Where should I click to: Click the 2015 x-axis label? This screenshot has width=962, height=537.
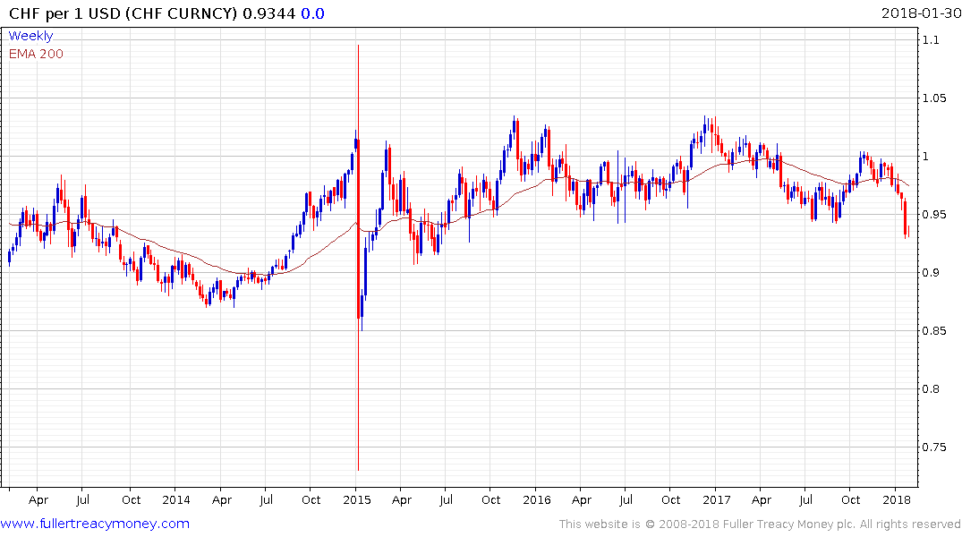[x=356, y=499]
